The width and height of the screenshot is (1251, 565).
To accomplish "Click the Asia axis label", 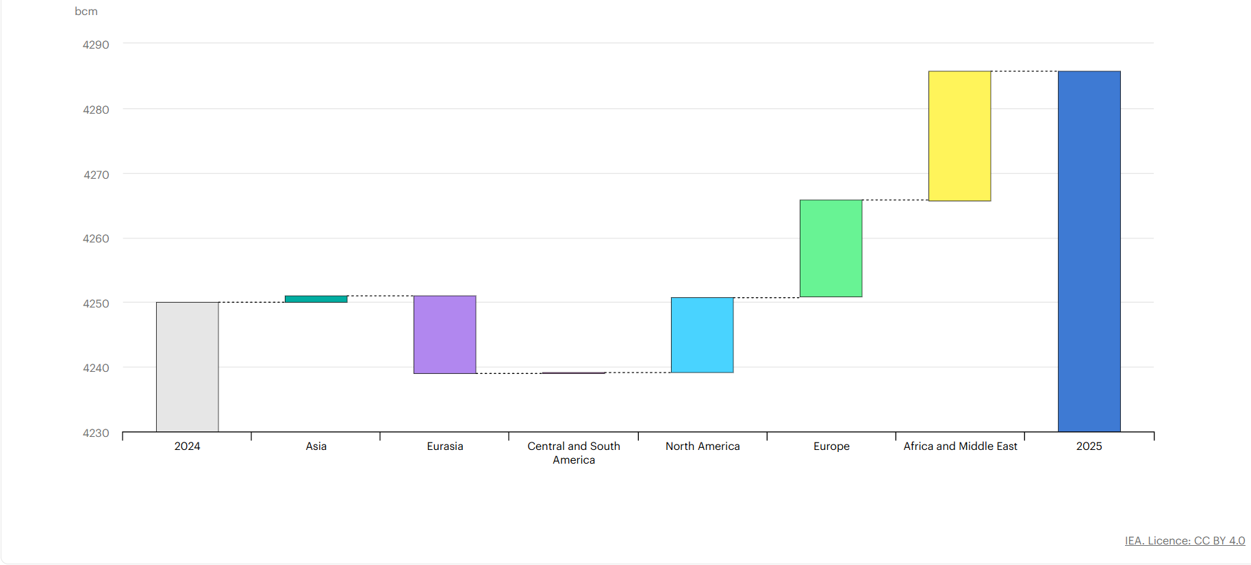I will click(316, 446).
